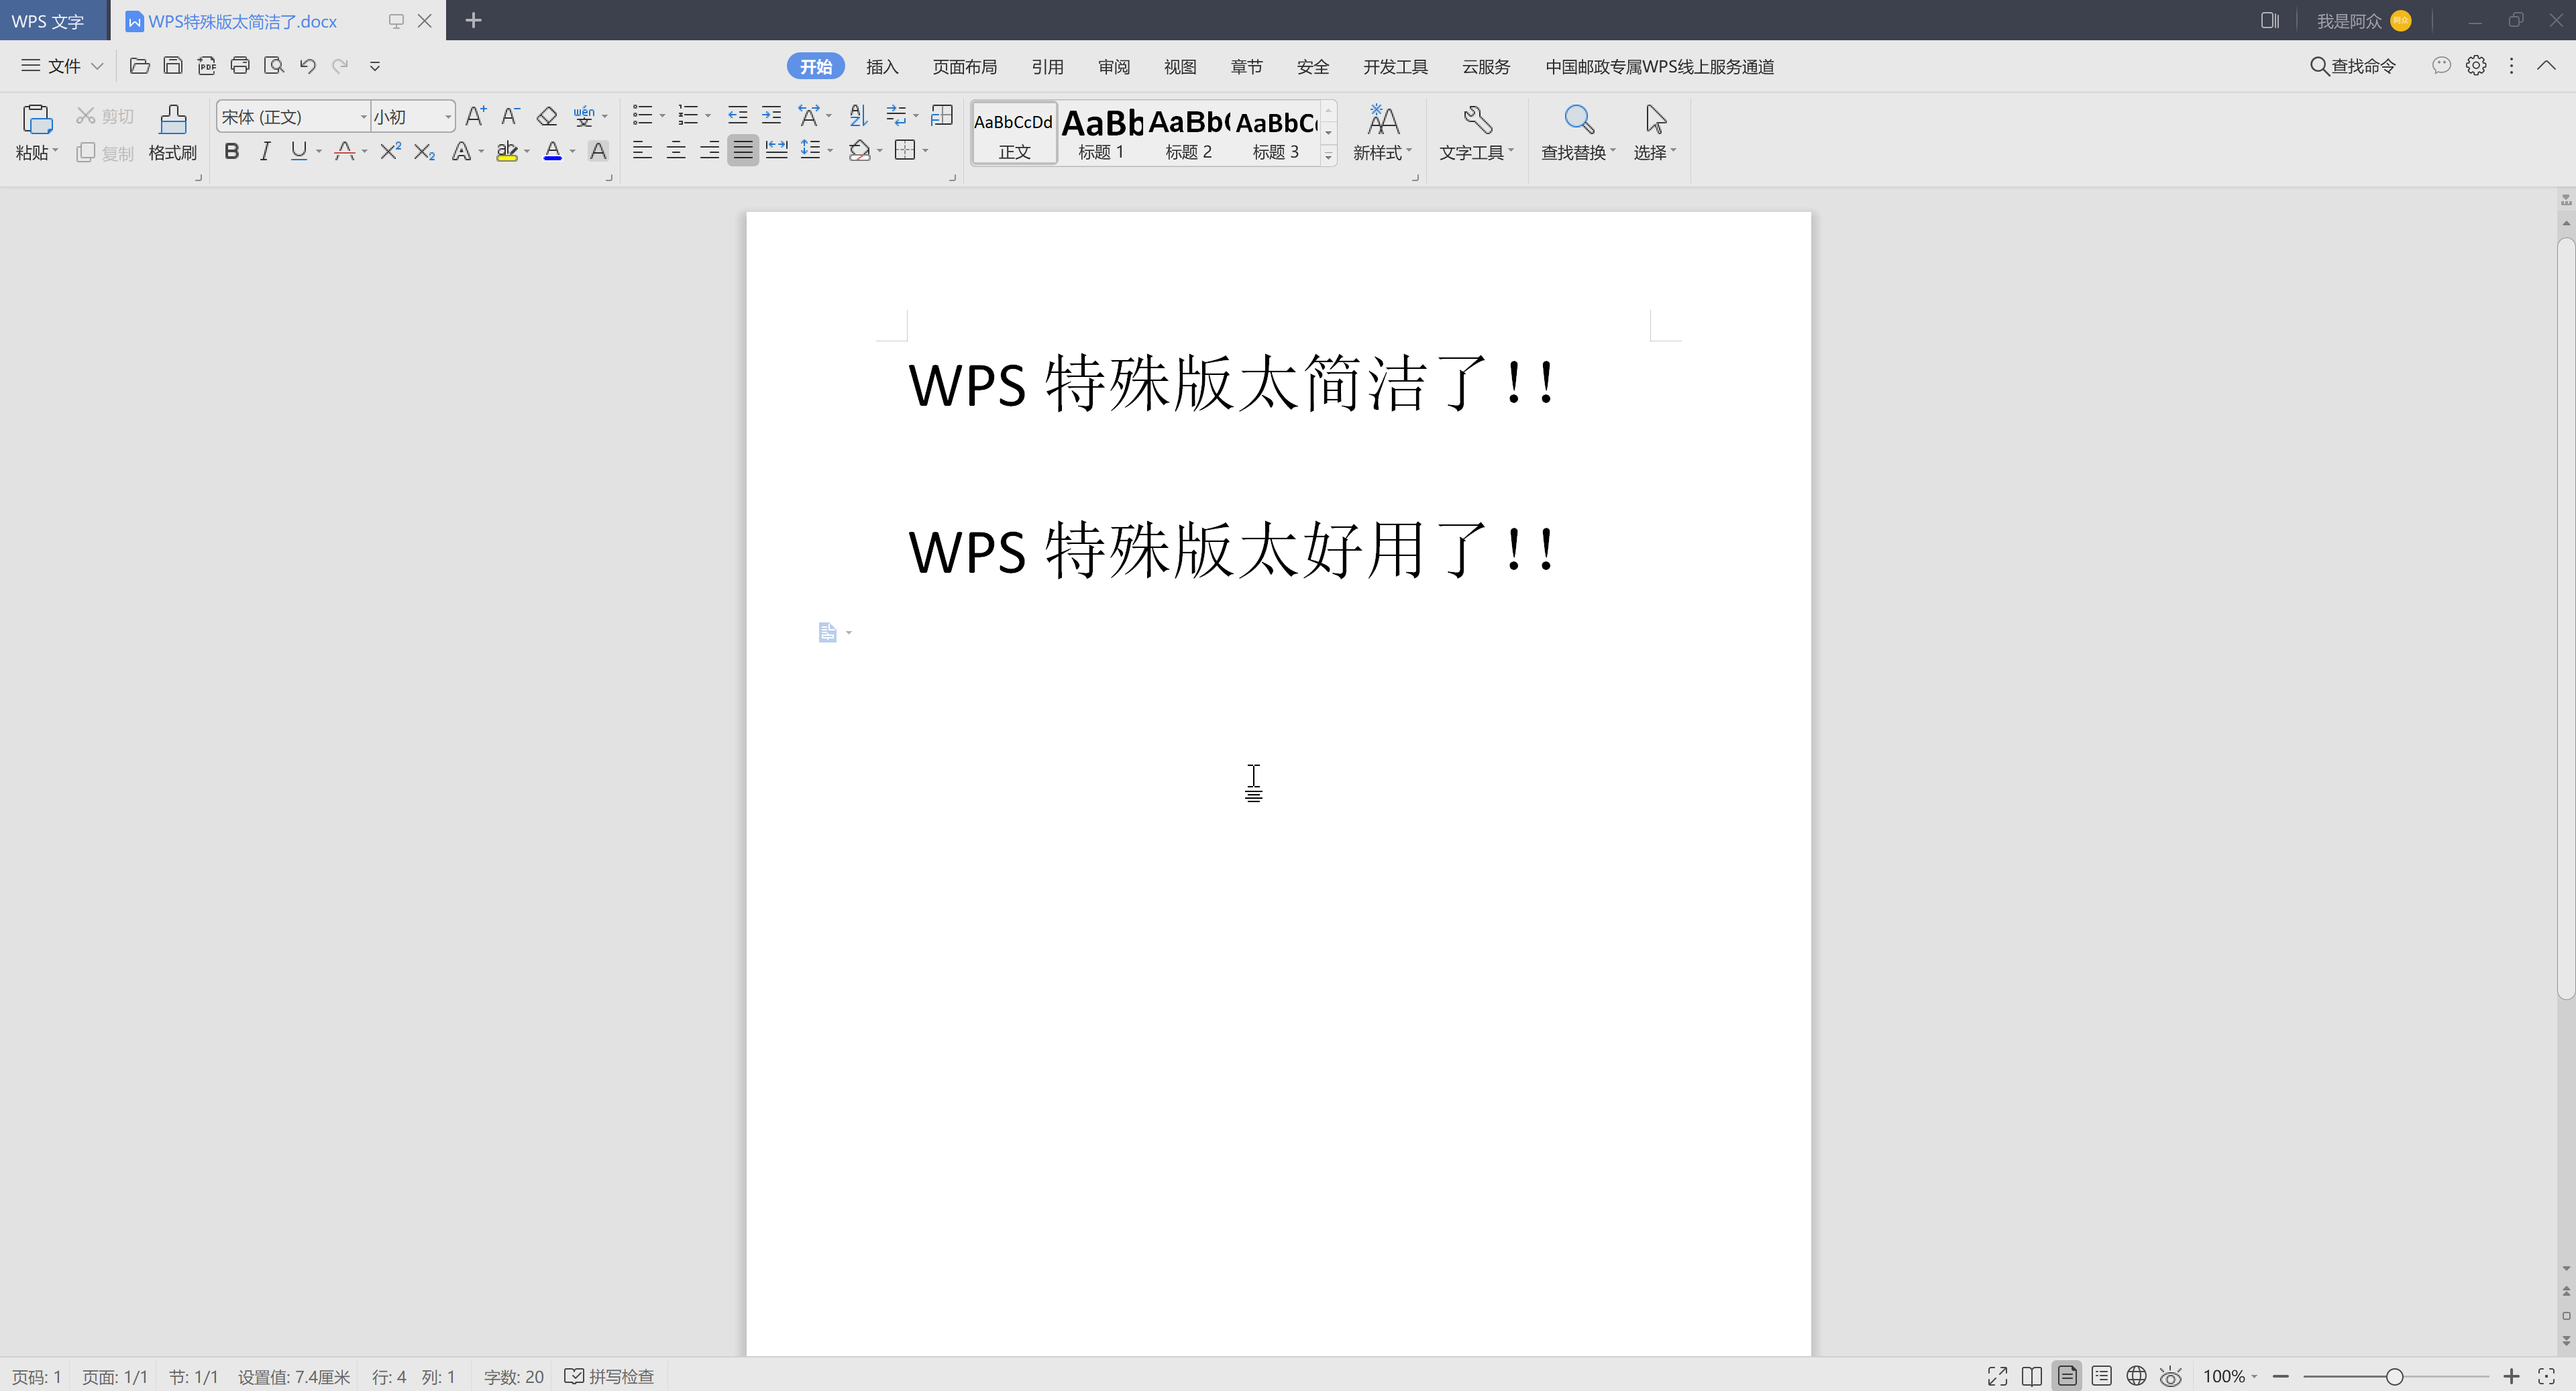
Task: Toggle Underline formatting
Action: pos(299,151)
